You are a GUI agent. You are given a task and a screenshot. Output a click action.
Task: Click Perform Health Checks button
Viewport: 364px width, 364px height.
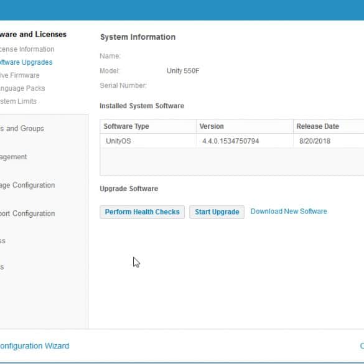pos(142,212)
